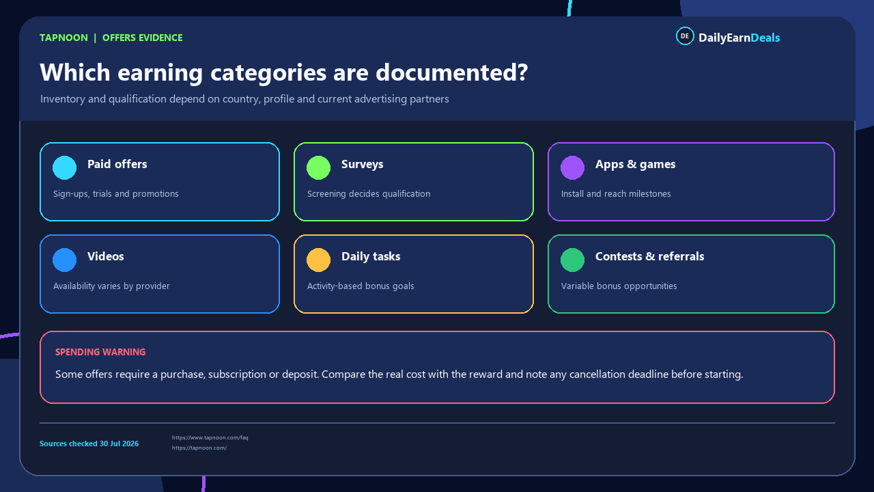
Task: Click the DailyEarnDeals brand name
Action: point(739,38)
